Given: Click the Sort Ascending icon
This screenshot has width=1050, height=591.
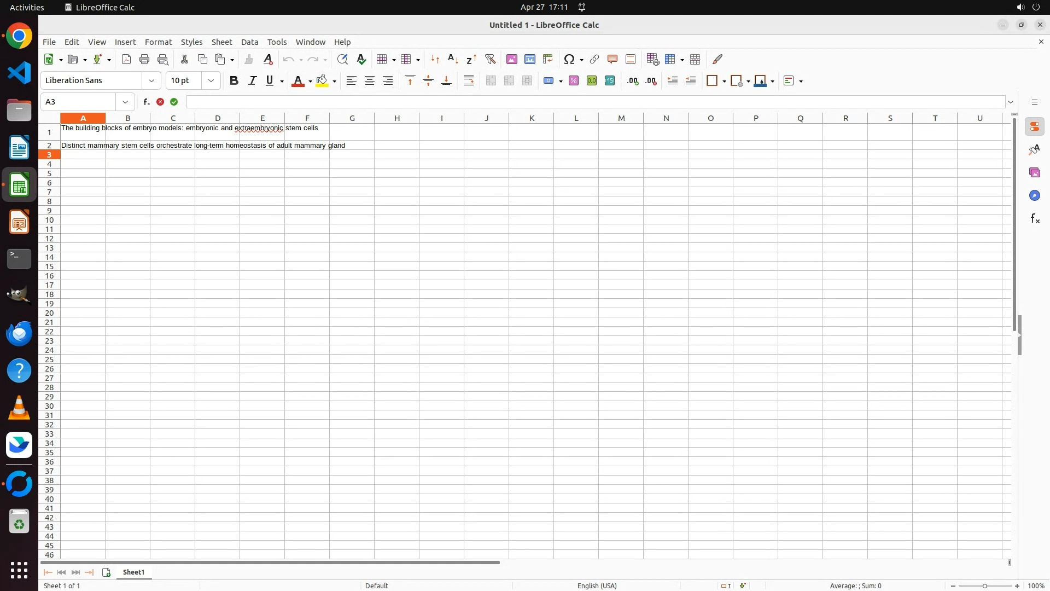Looking at the screenshot, I should pos(453,59).
